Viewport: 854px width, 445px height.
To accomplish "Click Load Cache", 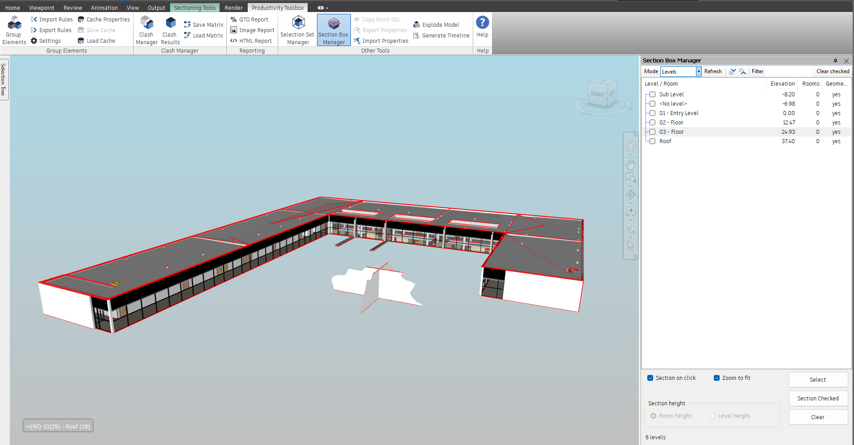I will click(96, 41).
